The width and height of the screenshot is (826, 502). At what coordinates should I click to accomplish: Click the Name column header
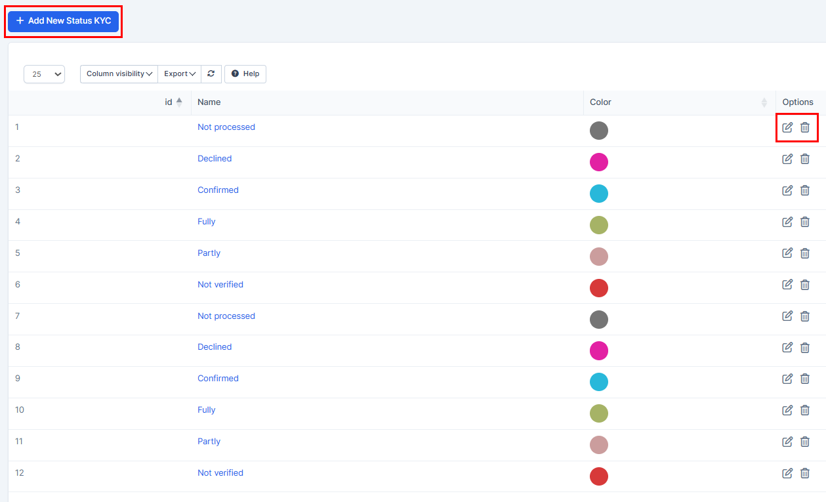(209, 102)
